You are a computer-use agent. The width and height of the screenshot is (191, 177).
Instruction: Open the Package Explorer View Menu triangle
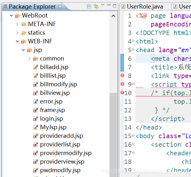coord(103,5)
